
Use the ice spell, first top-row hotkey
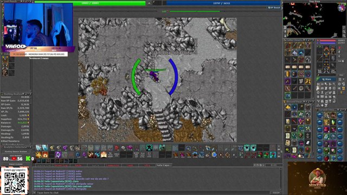[x=38, y=148]
